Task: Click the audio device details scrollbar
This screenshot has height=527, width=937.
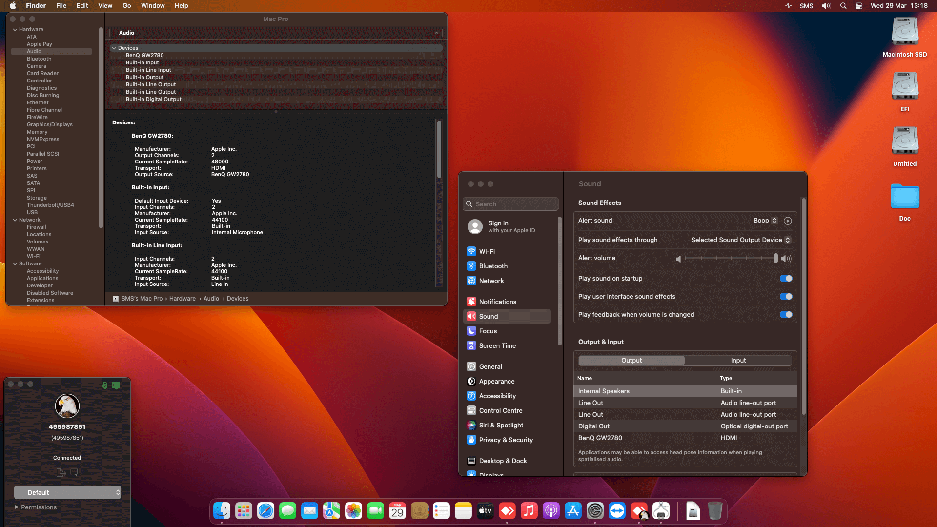Action: point(439,149)
